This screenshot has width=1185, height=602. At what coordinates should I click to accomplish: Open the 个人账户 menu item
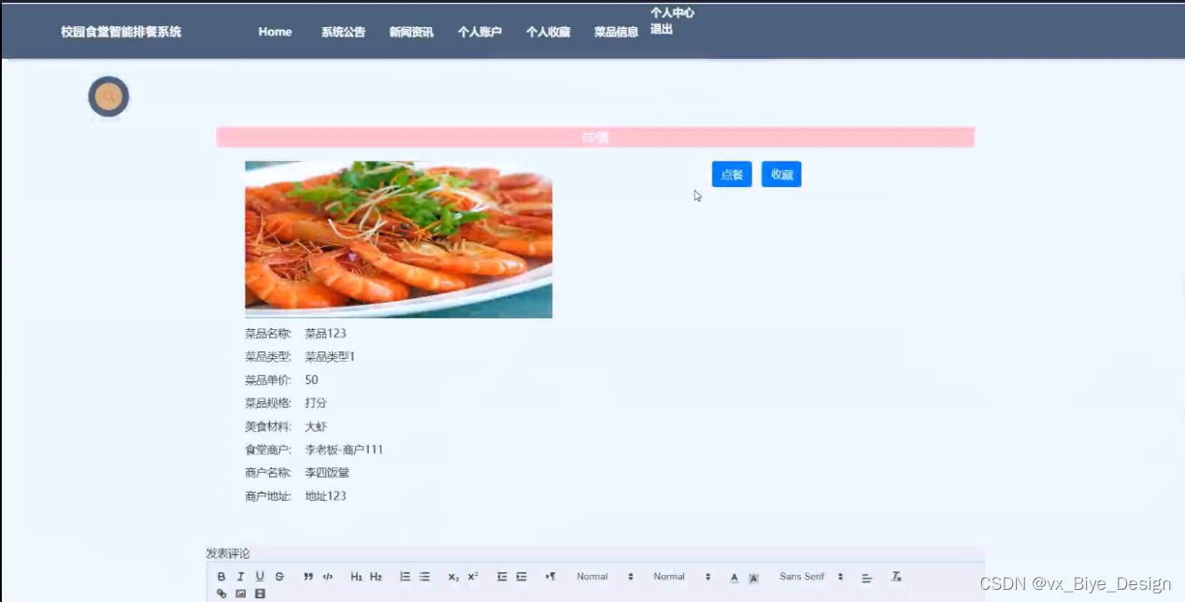tap(479, 32)
